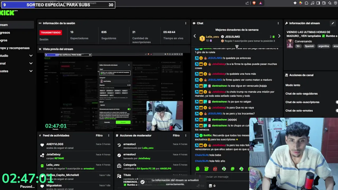This screenshot has height=190, width=338.
Task: Toggle the browser sidebar panel icon
Action: pyautogui.click(x=318, y=3)
